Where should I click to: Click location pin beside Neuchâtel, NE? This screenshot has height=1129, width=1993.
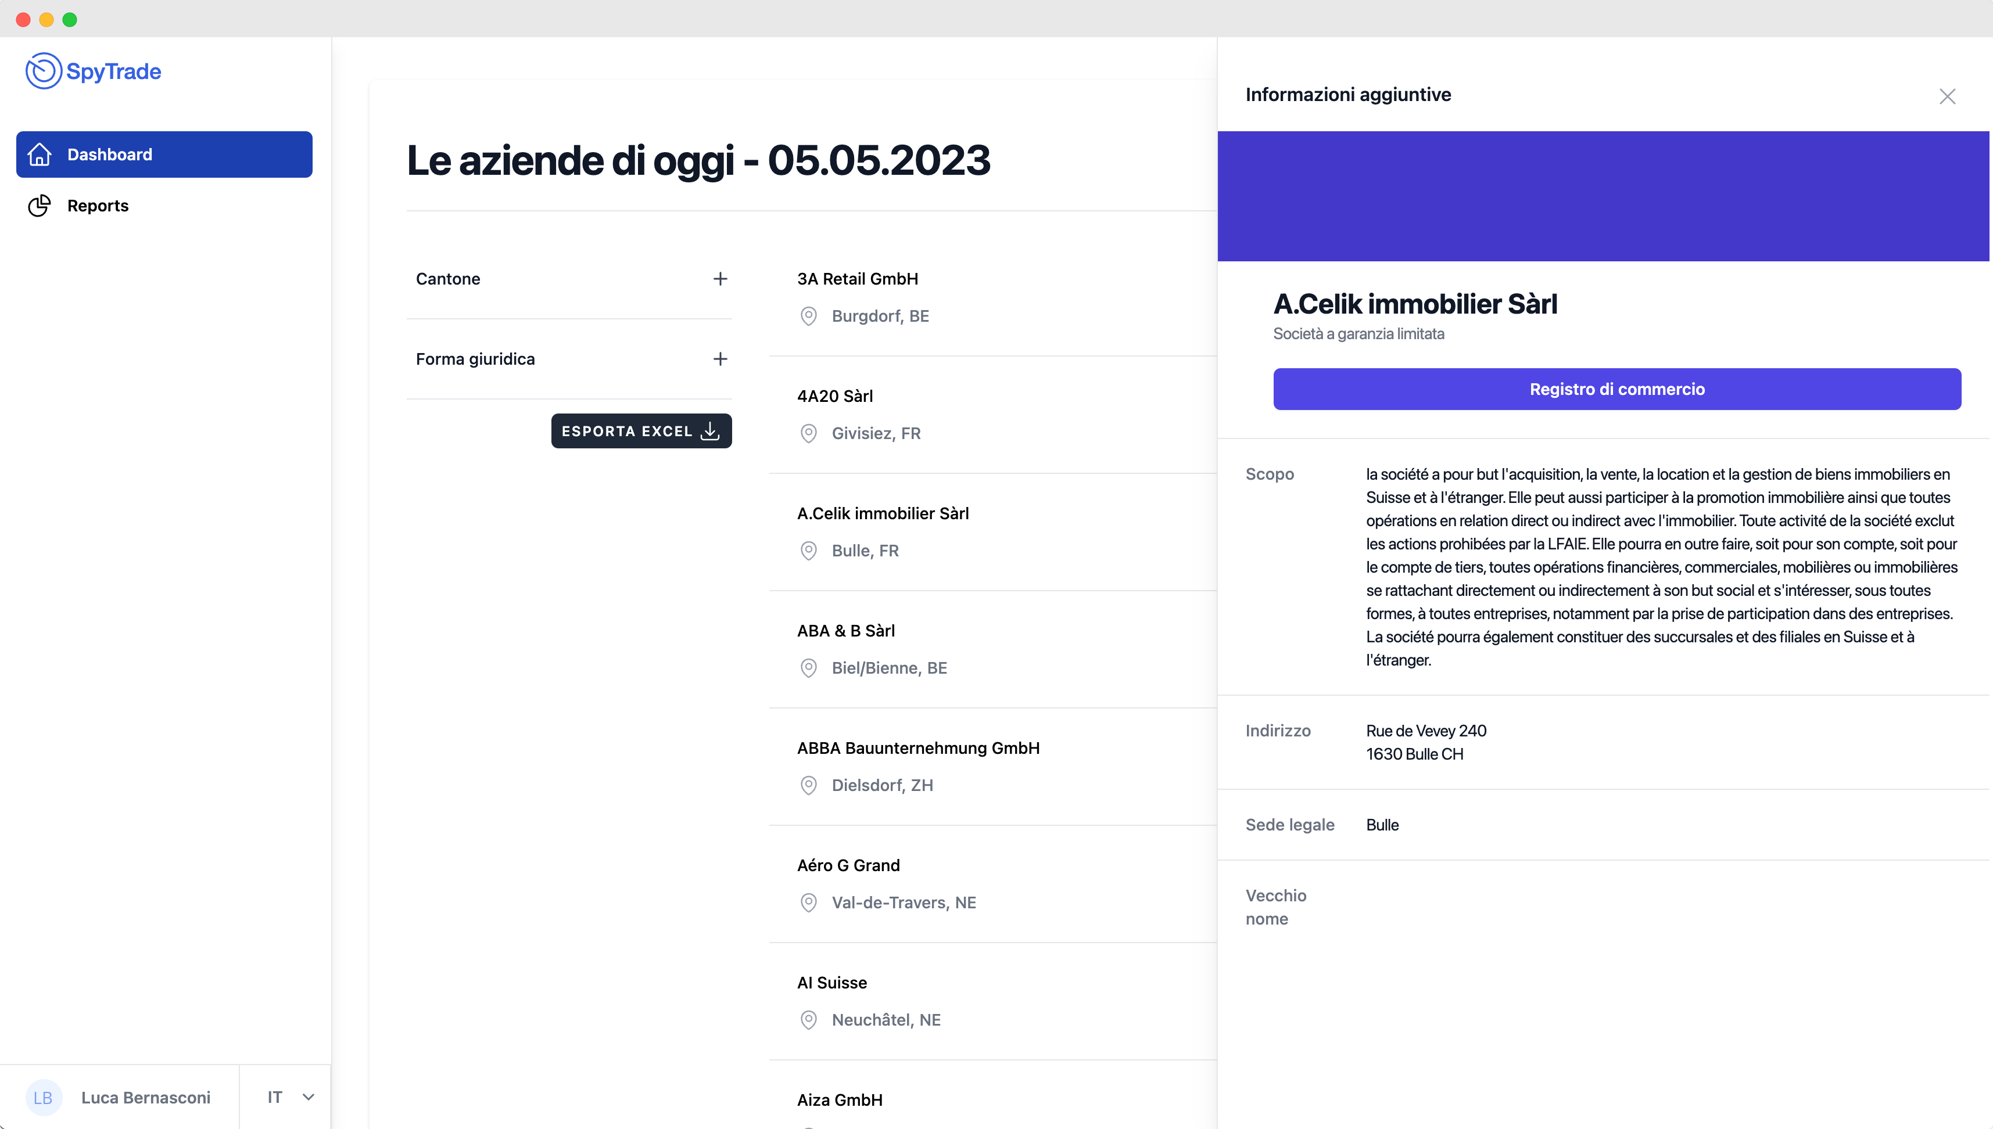pyautogui.click(x=808, y=1020)
